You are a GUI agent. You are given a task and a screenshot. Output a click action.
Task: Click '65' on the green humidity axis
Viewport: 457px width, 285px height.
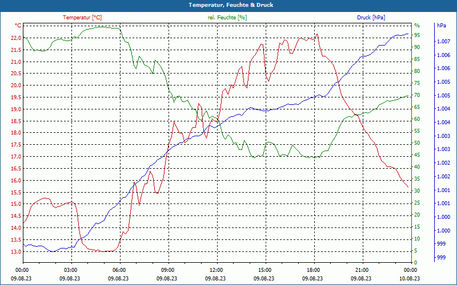click(417, 107)
